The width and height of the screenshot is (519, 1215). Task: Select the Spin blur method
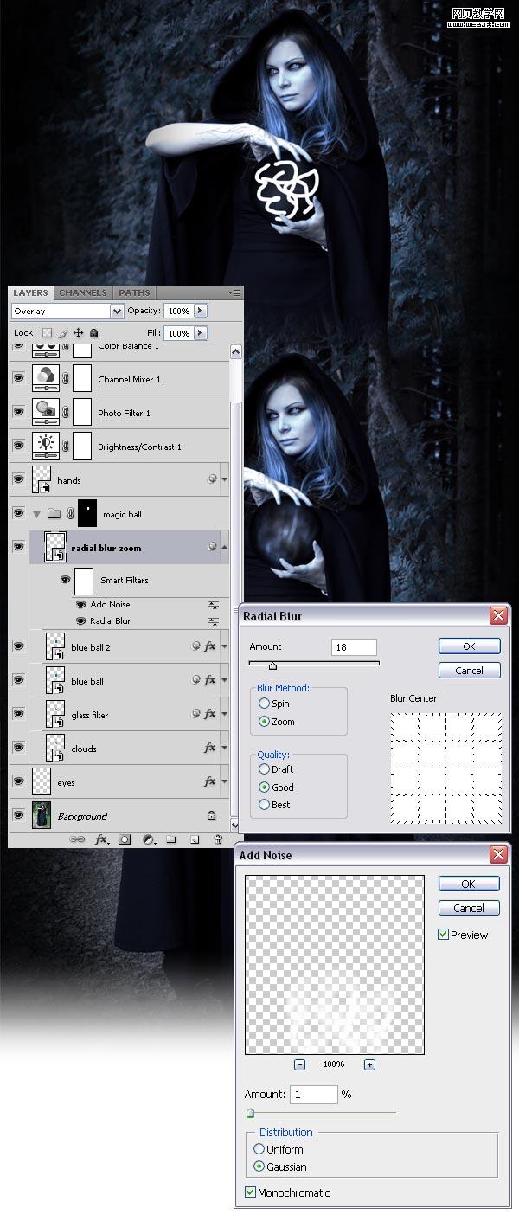coord(264,704)
